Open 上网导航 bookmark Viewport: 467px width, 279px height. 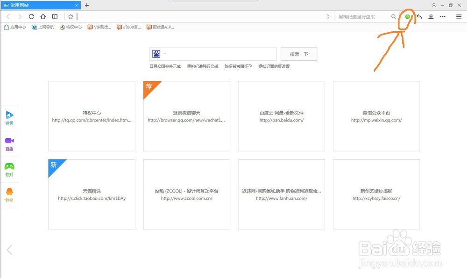(43, 27)
